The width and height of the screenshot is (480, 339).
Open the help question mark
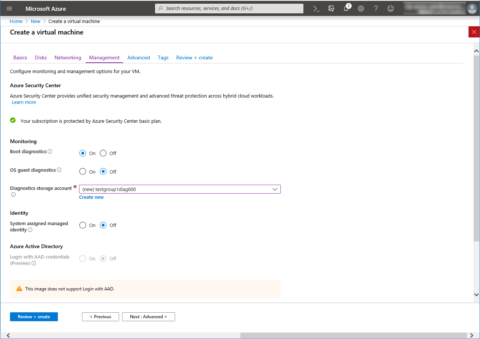tap(376, 9)
